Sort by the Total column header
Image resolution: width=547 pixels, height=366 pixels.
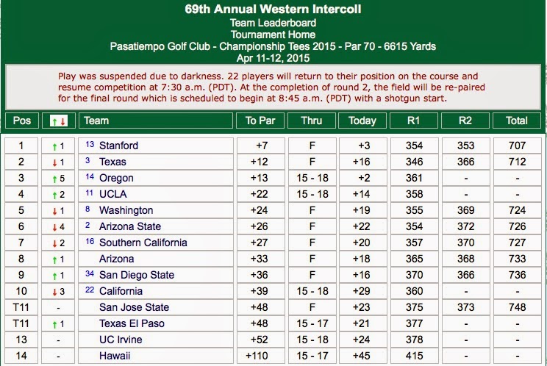point(517,121)
